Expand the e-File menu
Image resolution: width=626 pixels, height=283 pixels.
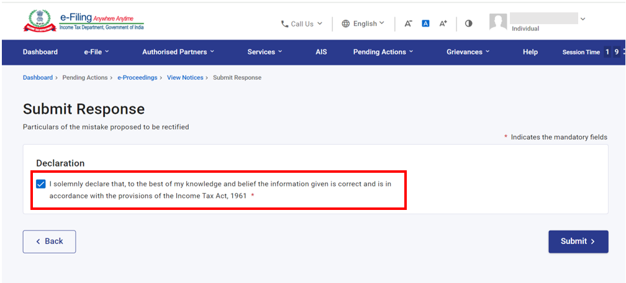96,52
